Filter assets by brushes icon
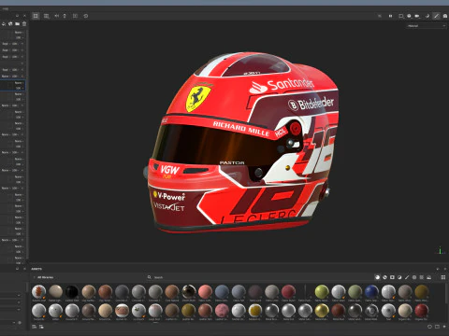Screen dimensions: 449x336 click(407, 277)
